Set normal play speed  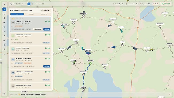tap(26, 4)
